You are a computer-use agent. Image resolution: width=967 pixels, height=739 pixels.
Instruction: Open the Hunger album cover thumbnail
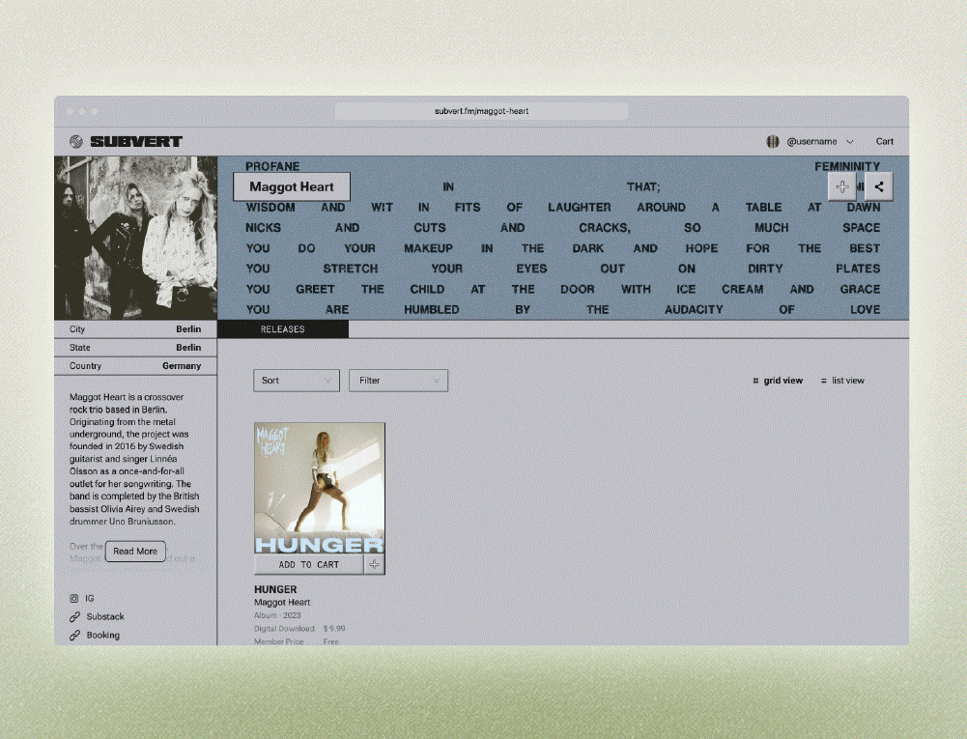pos(319,488)
